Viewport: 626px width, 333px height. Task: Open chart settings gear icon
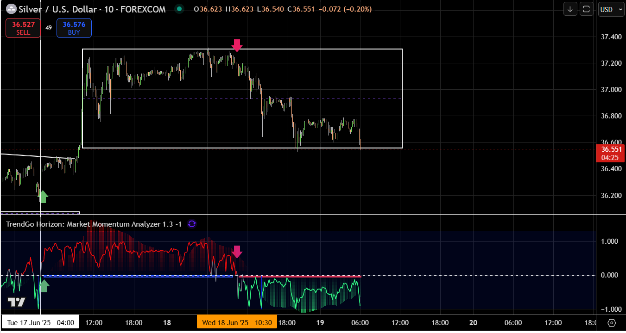coord(612,323)
